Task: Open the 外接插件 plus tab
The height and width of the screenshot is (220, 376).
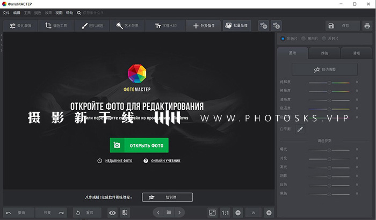Action: pos(204,26)
